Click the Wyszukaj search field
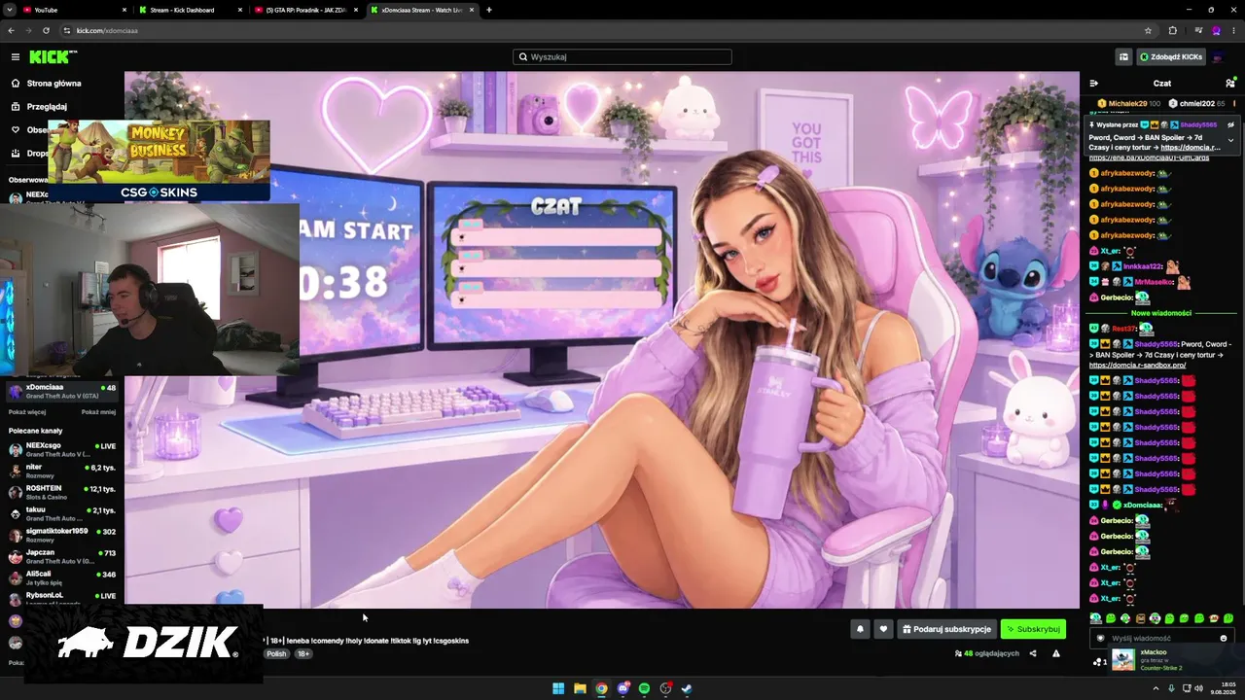The image size is (1245, 700). pyautogui.click(x=622, y=57)
